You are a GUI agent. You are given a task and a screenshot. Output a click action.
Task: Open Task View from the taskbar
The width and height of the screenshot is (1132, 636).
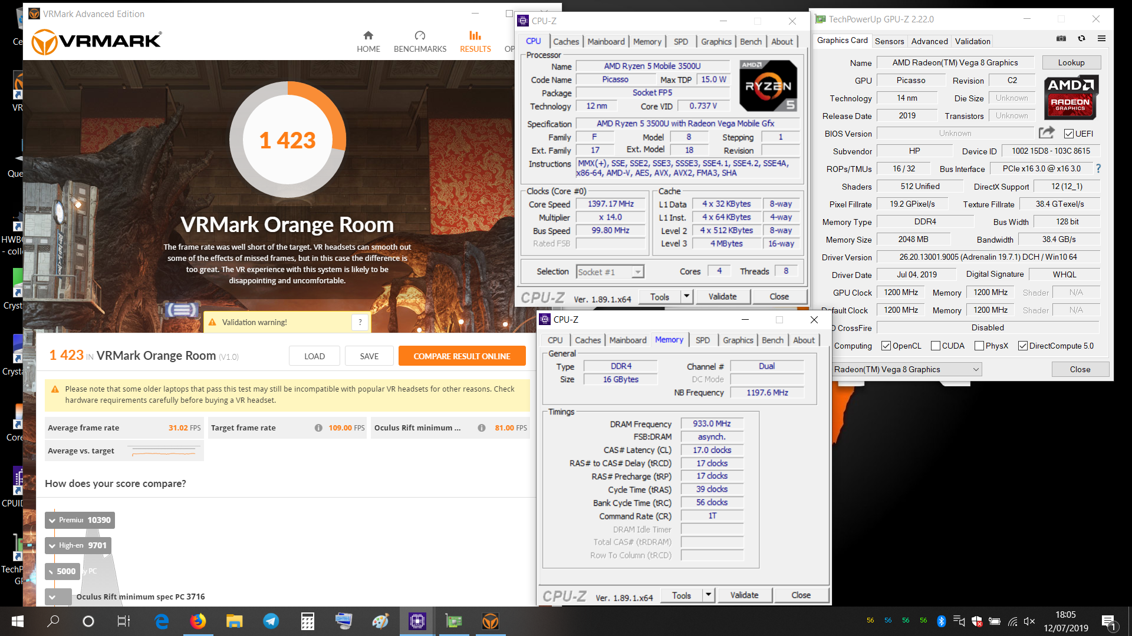pos(124,621)
